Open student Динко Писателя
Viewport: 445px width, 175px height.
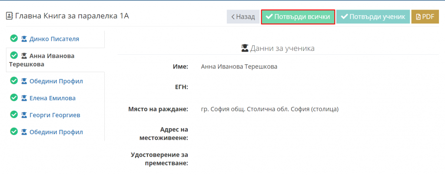coord(54,39)
